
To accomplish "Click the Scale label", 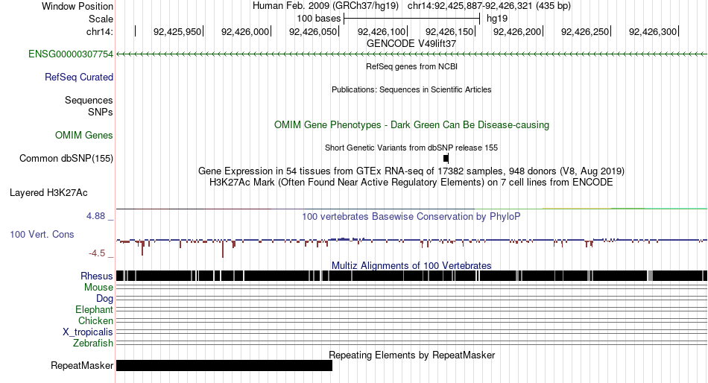I will (101, 19).
